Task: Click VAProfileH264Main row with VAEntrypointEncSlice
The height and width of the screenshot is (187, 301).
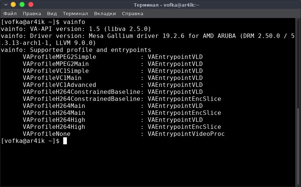Action: [x=122, y=113]
